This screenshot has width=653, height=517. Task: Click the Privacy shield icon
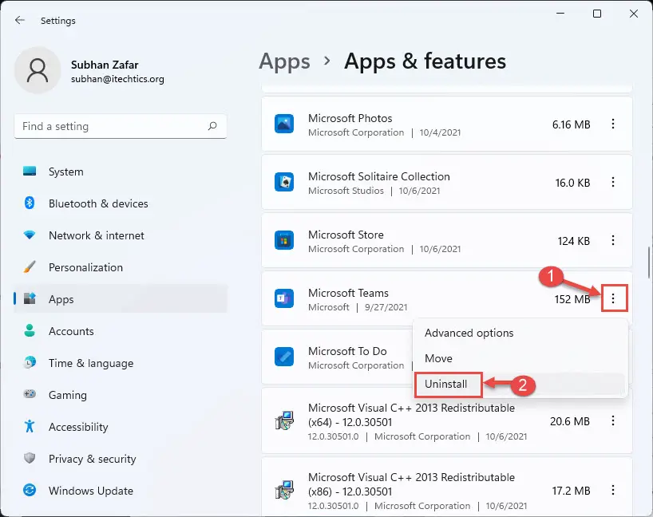(x=30, y=458)
